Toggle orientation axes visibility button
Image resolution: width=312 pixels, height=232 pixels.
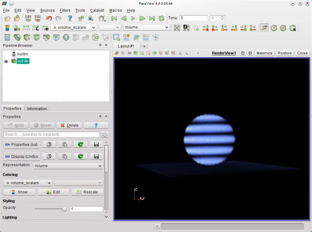tap(264, 28)
